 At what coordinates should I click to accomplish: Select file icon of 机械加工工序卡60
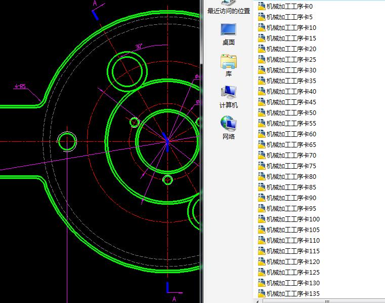click(x=262, y=134)
